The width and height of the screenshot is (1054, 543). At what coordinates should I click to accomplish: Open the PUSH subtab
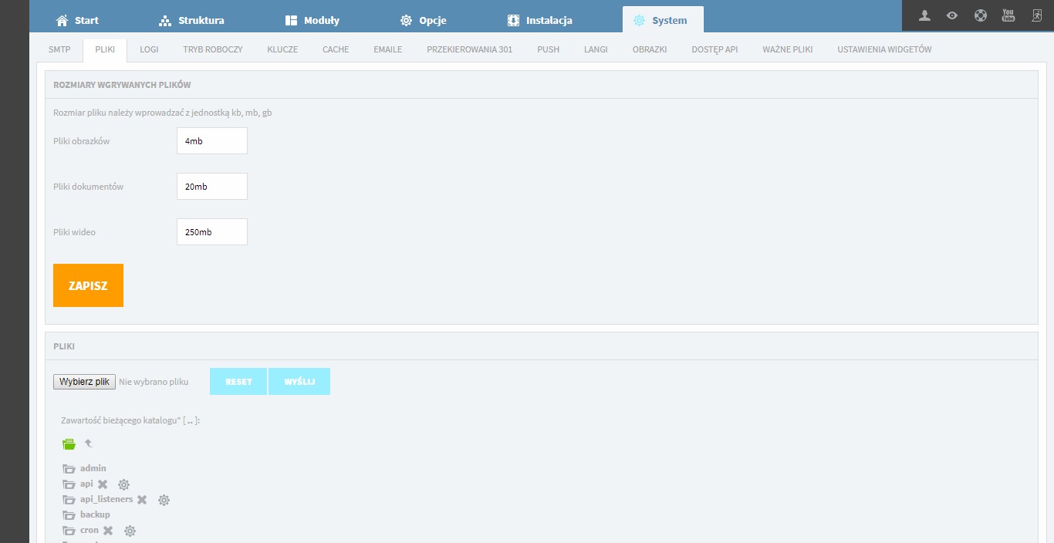tap(549, 49)
